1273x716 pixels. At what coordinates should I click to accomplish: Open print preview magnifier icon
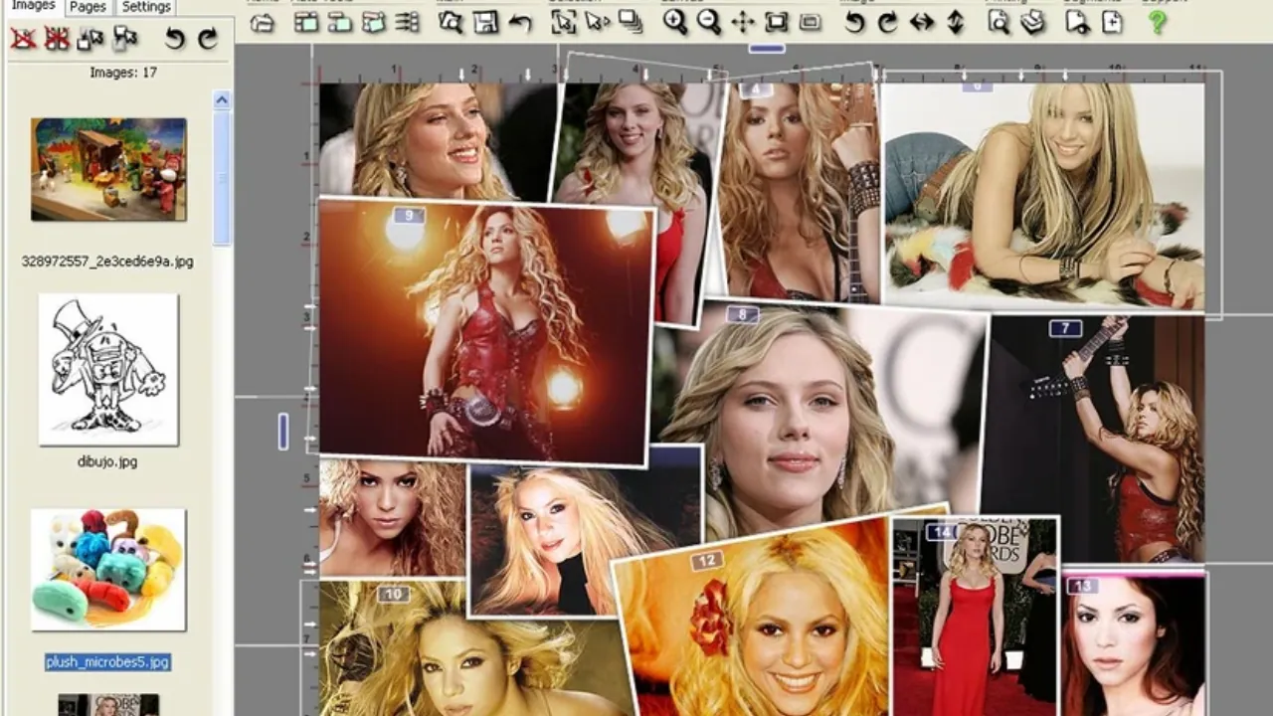[1000, 22]
